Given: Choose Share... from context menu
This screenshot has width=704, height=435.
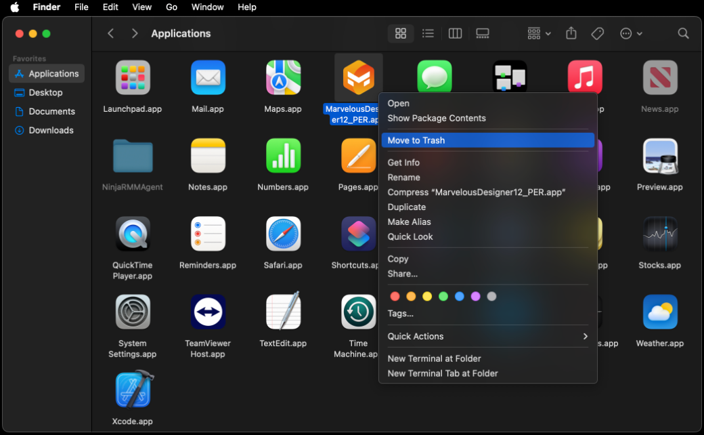Looking at the screenshot, I should pyautogui.click(x=488, y=274).
